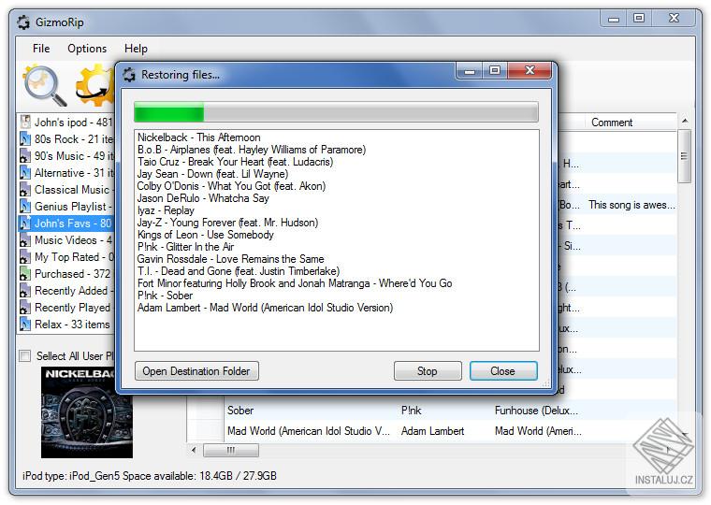Click the Genius Playlist icon
The width and height of the screenshot is (711, 505).
point(25,207)
